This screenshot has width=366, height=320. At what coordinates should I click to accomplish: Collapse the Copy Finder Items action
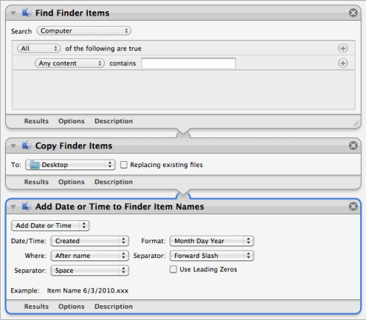13,146
